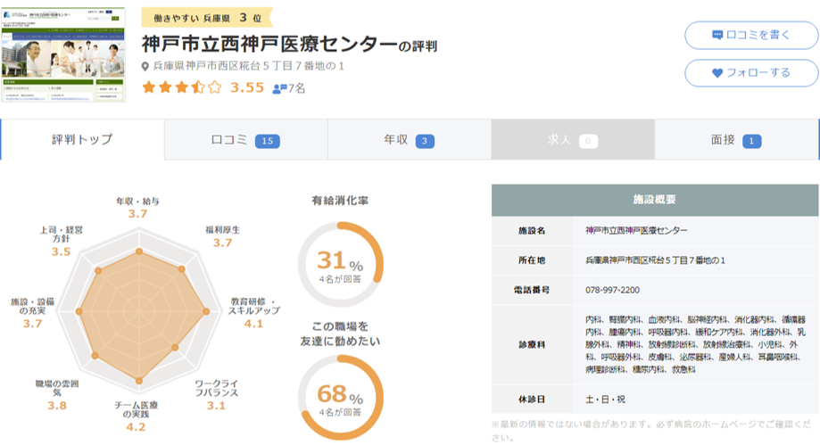The height and width of the screenshot is (445, 820).
Task: Click the 福利厚生 3.7 radar label
Action: tap(222, 236)
